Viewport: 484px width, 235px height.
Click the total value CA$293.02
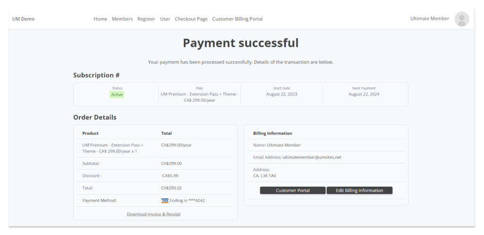coord(171,188)
